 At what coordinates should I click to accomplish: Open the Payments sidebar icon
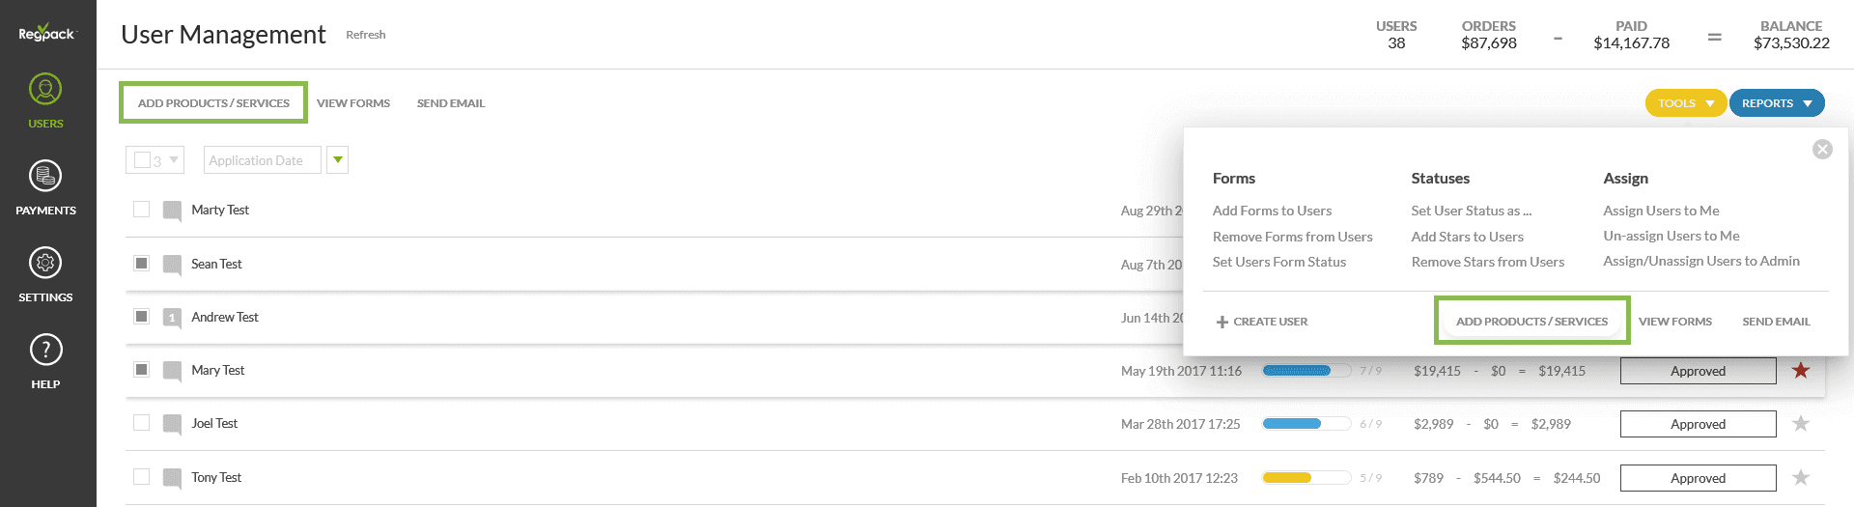(45, 187)
